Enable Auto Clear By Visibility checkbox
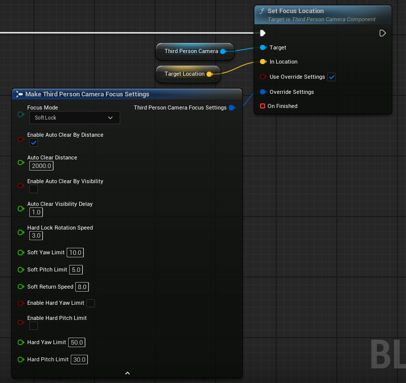Viewport: 406px width, 383px height. tap(33, 189)
